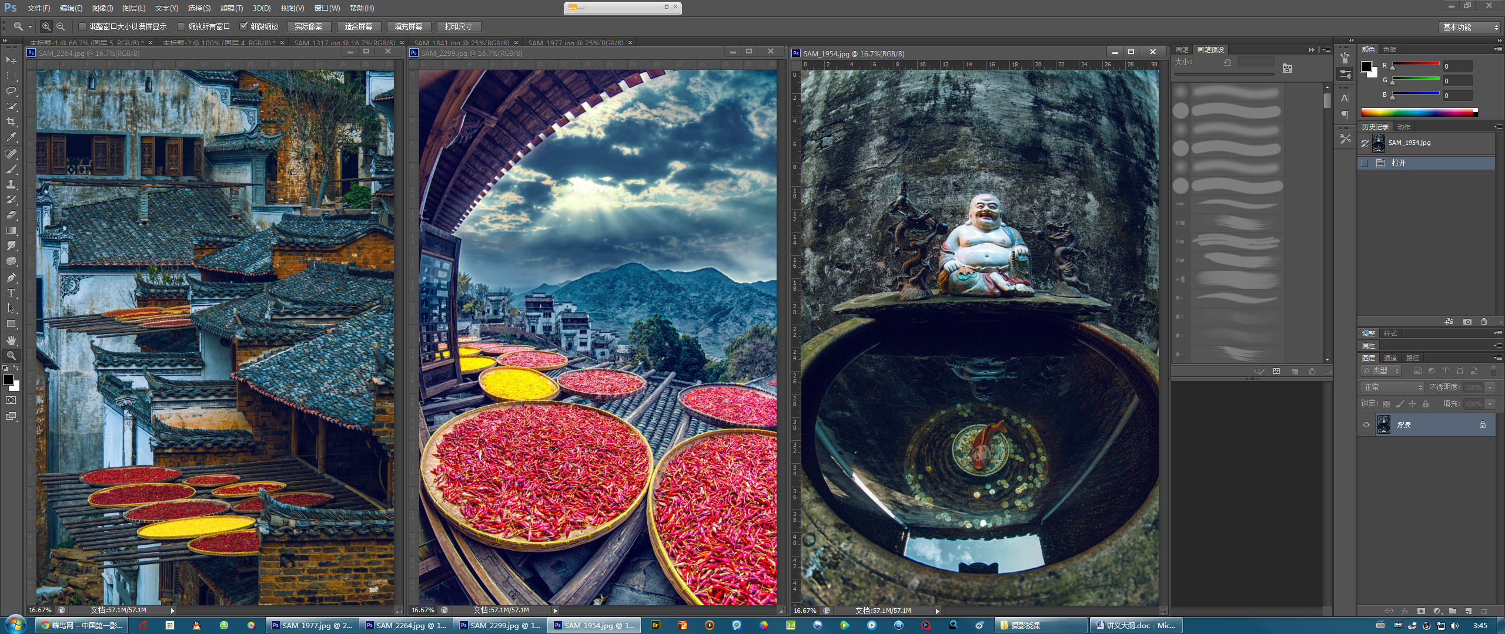Open the opacity 不透明度 dropdown arrow
The image size is (1505, 634).
click(x=1490, y=387)
